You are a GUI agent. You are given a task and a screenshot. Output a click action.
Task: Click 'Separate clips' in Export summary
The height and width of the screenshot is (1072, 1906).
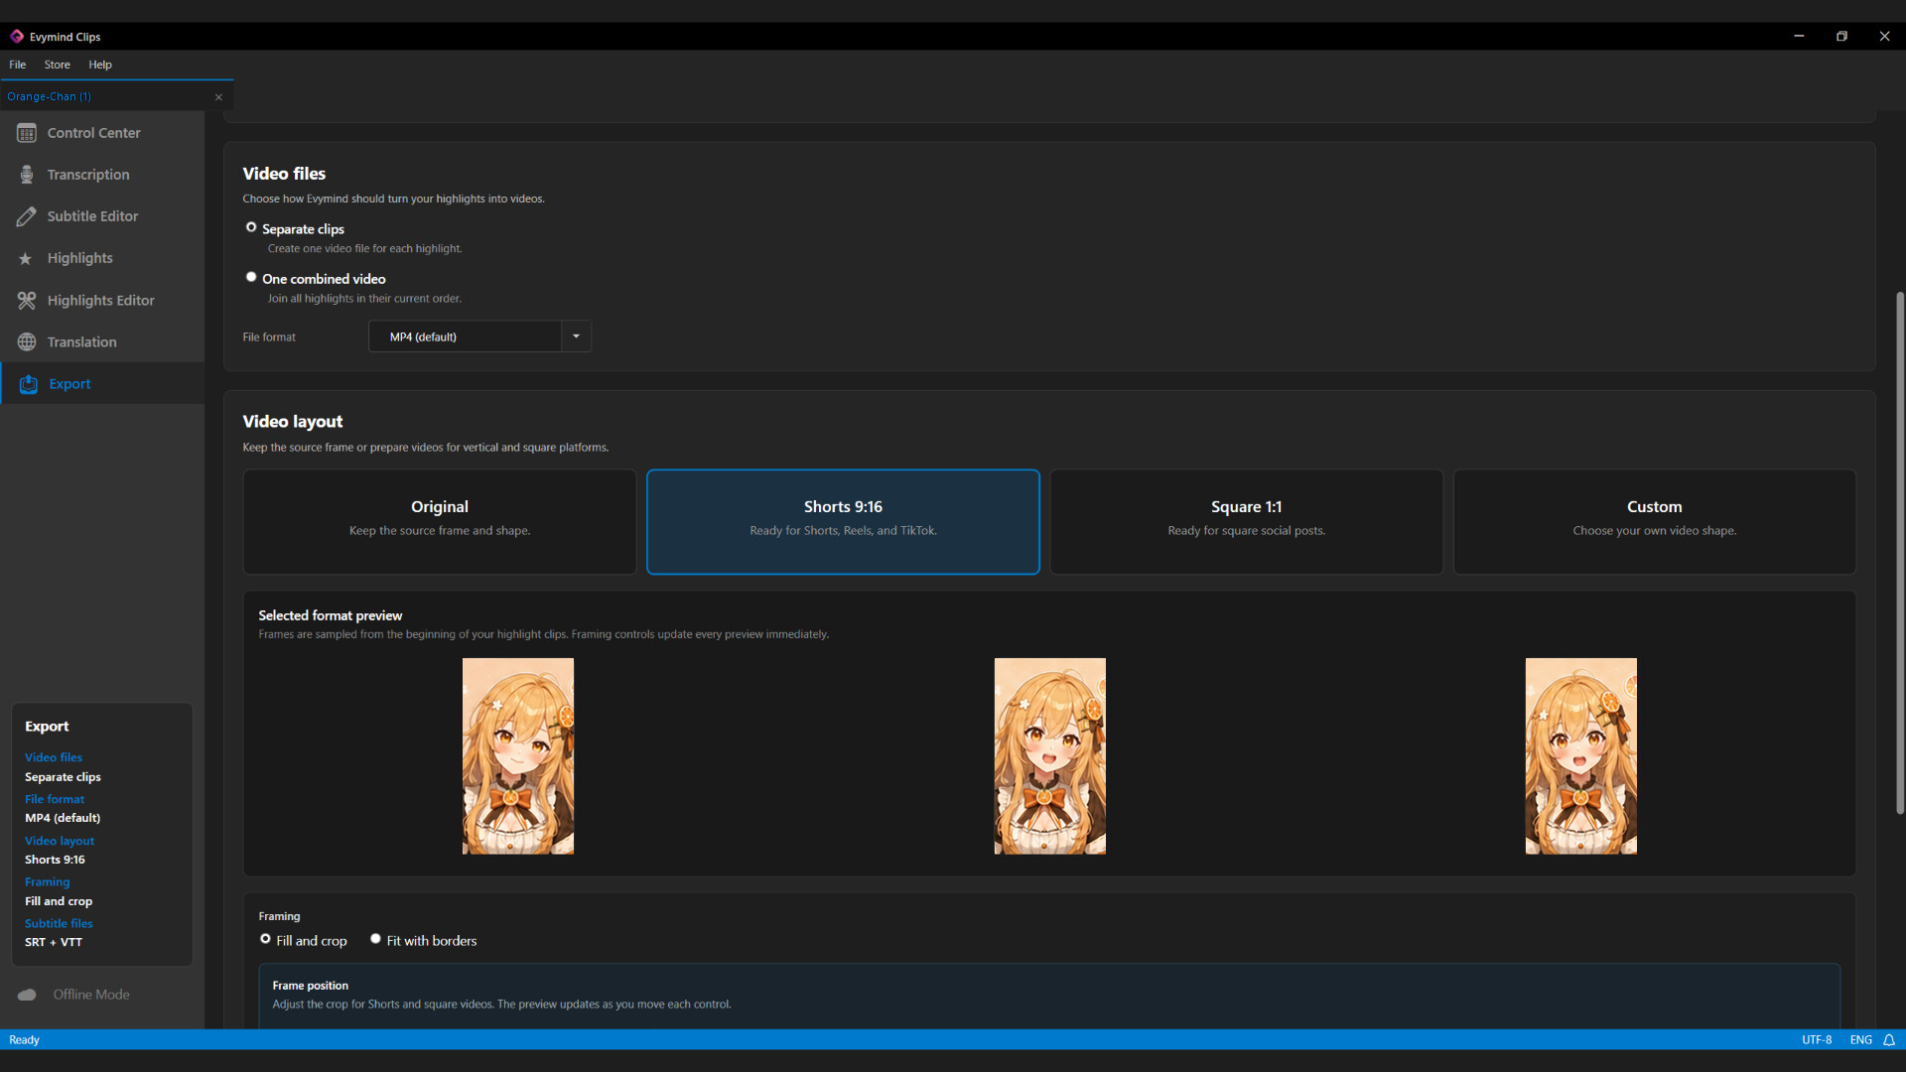tap(63, 777)
